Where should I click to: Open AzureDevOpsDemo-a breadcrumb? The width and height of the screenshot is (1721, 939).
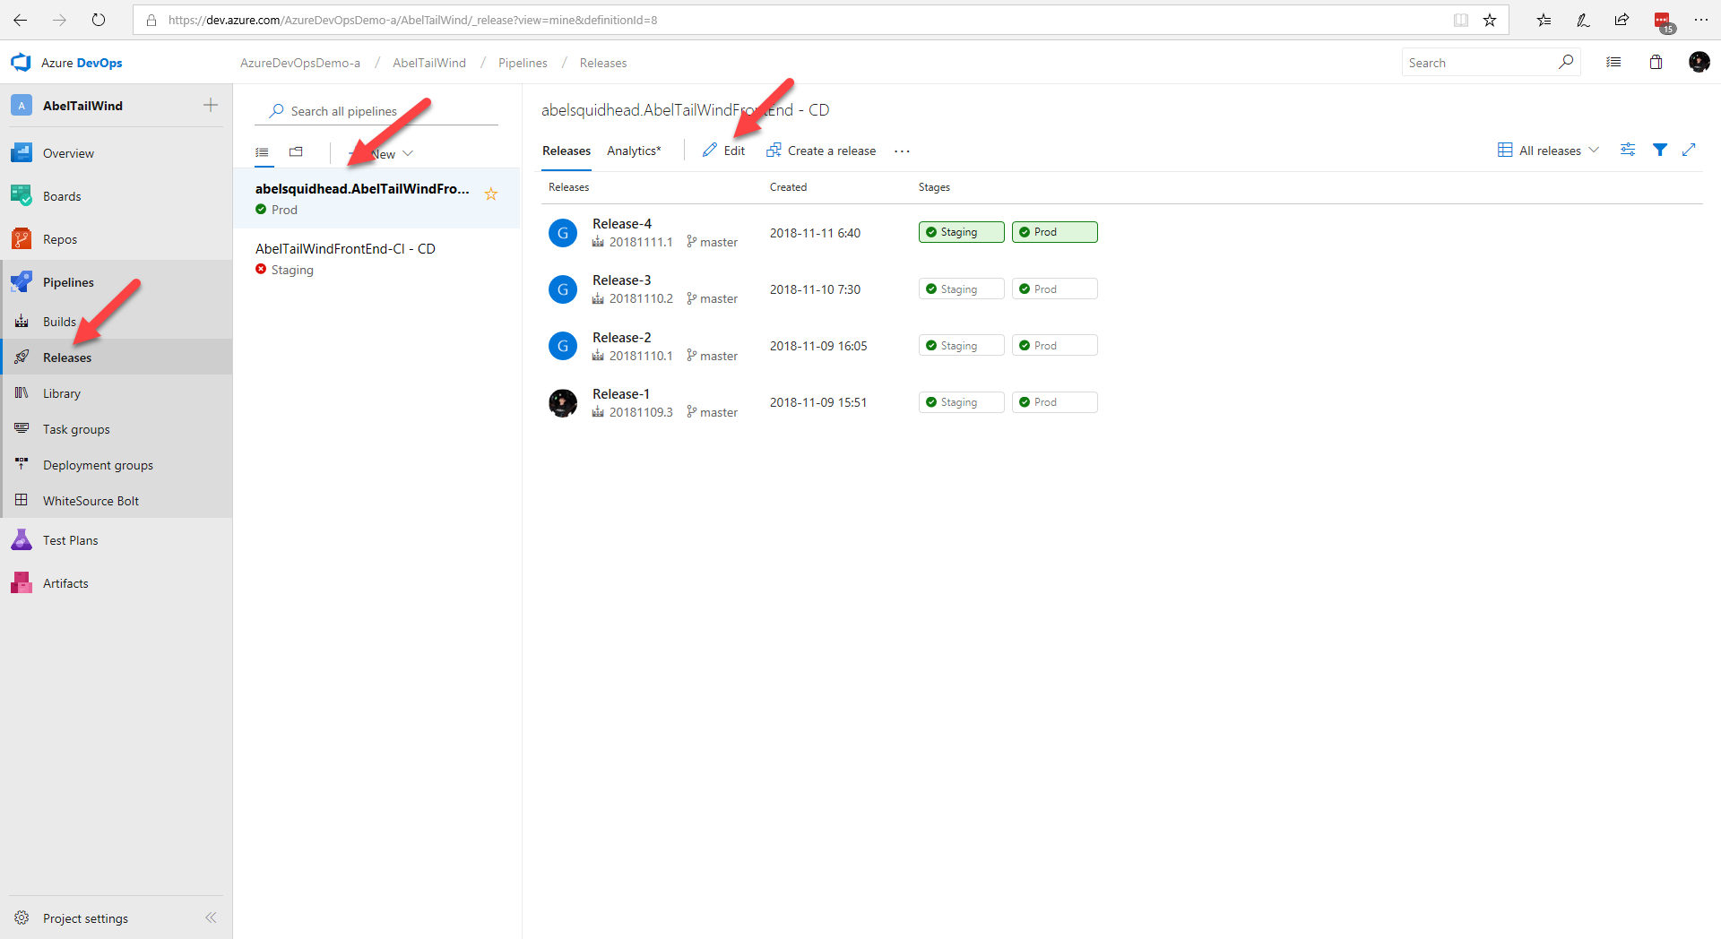[300, 63]
